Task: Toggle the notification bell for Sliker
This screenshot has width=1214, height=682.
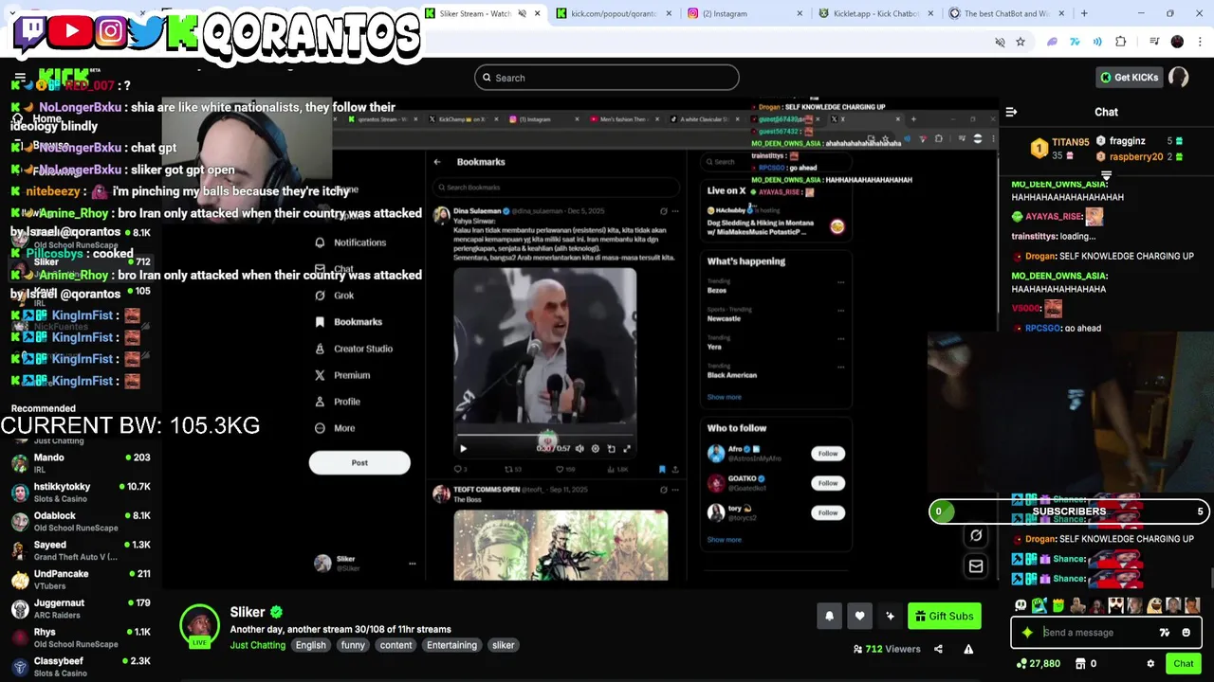Action: tap(829, 616)
